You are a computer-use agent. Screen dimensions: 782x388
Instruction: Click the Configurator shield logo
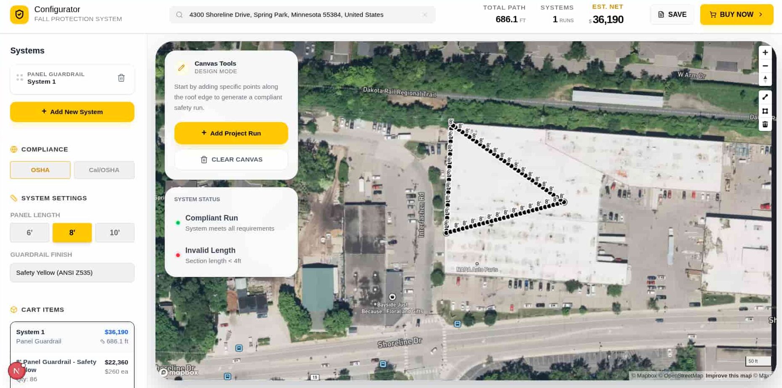pos(19,14)
